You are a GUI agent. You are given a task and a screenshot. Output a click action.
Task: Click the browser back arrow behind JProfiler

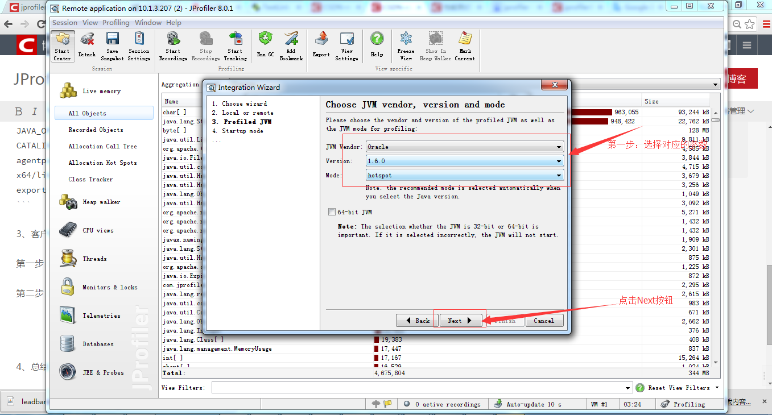coord(8,24)
